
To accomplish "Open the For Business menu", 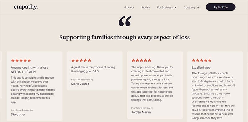I will (x=167, y=7).
